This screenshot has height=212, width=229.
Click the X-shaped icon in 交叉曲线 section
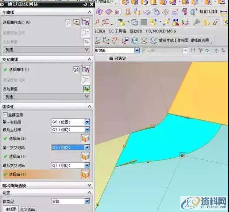pos(76,70)
